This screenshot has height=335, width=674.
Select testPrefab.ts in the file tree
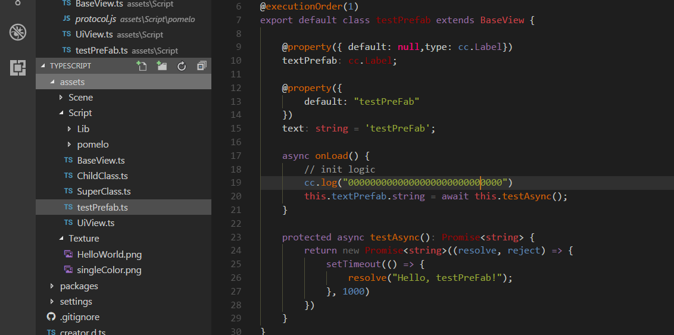[123, 207]
